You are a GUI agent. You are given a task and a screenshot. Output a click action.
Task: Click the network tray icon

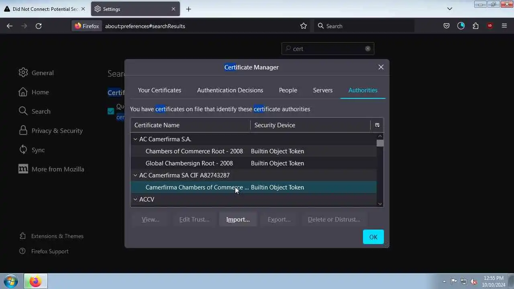[464, 281]
